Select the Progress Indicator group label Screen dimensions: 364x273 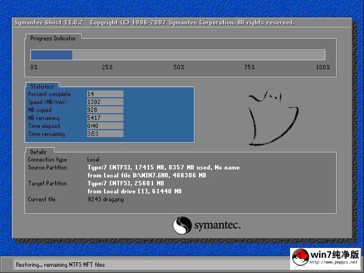click(53, 38)
